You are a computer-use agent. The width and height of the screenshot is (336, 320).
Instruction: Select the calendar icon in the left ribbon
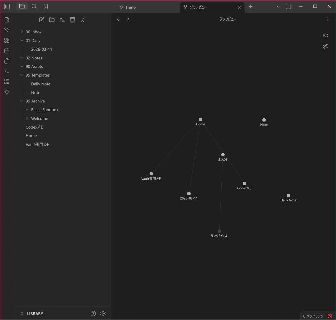(x=7, y=51)
